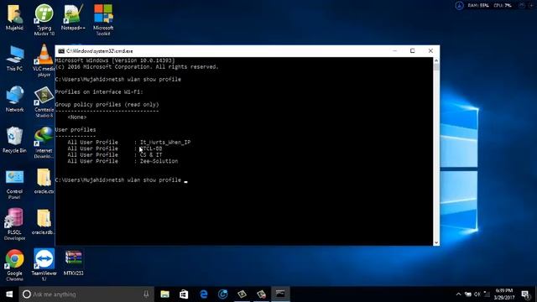Viewport: 537px width, 302px height.
Task: Click the It_Hurts_When_IP profile name
Action: (165, 142)
